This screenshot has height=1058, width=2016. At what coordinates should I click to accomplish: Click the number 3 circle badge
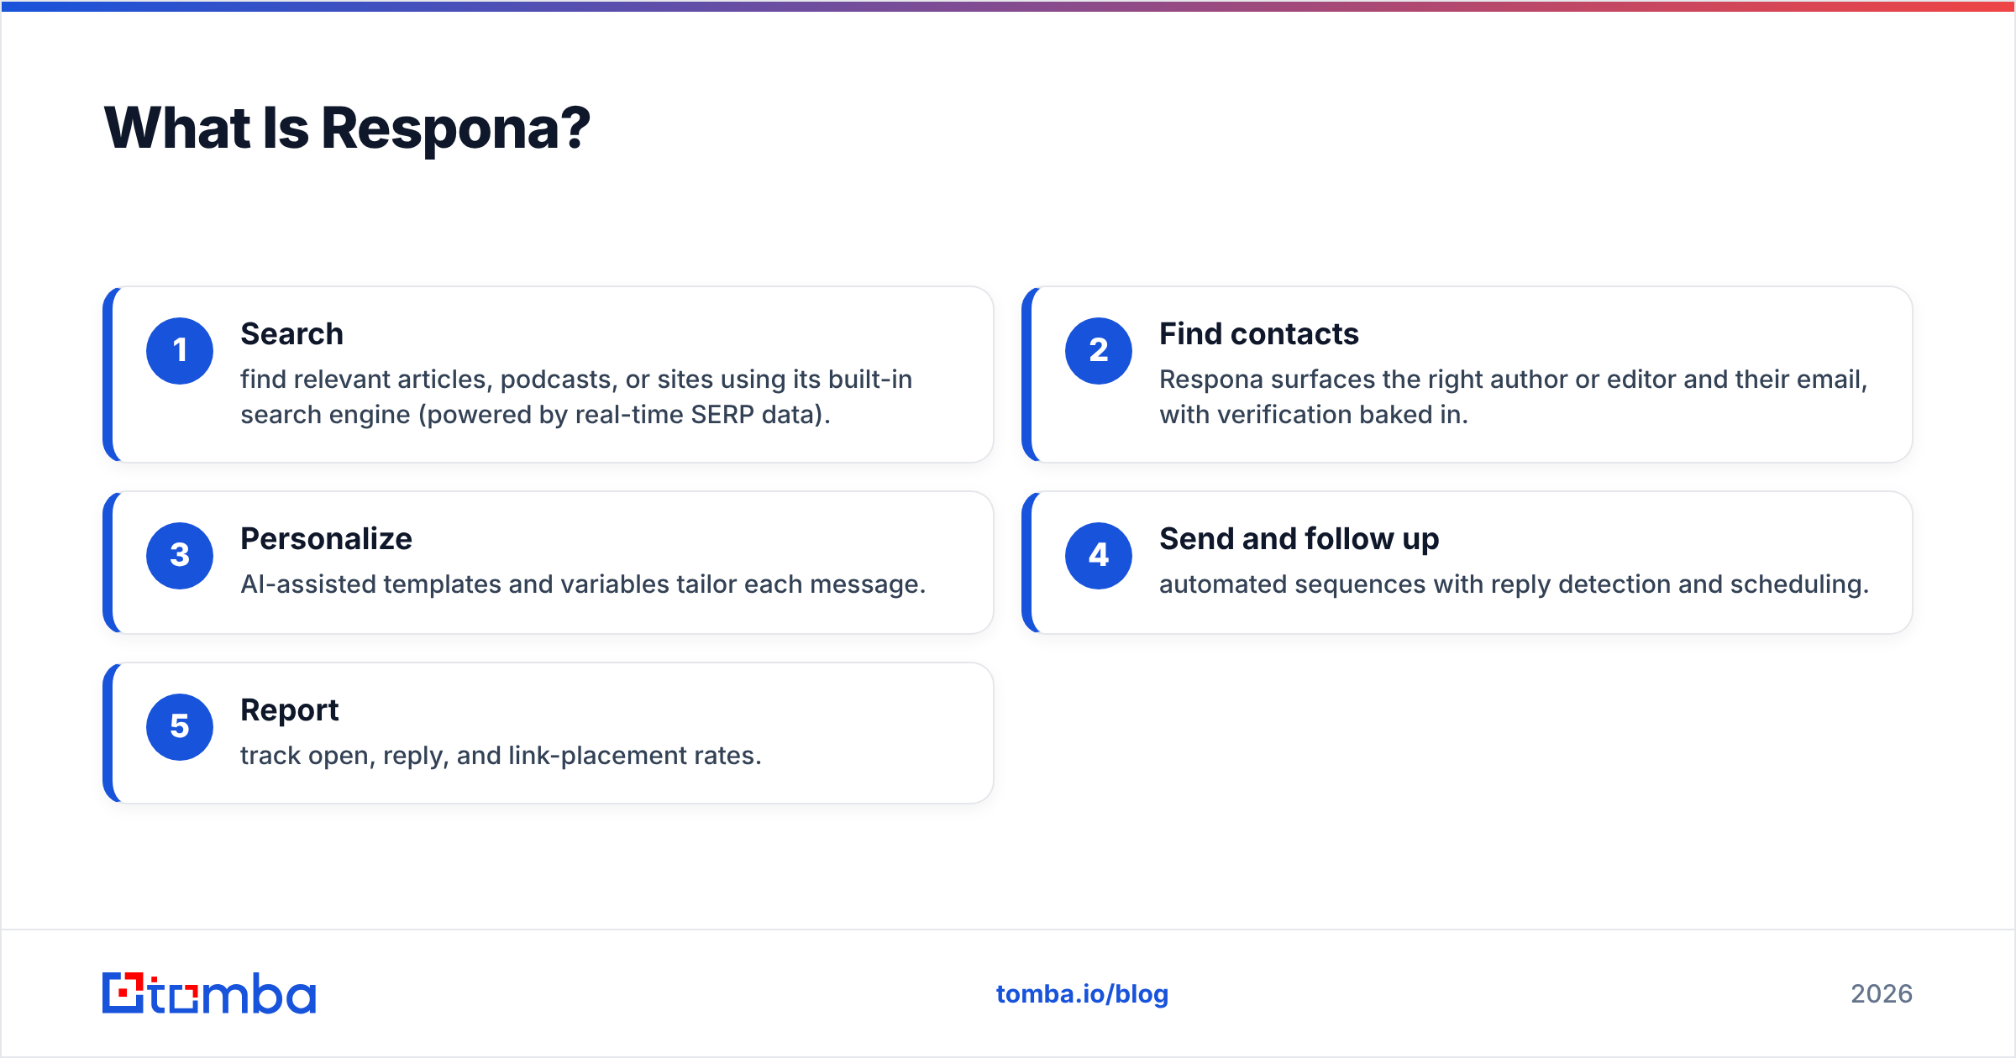tap(180, 556)
